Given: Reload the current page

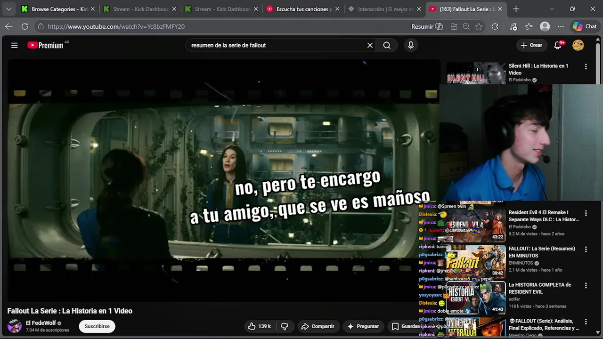Looking at the screenshot, I should point(25,26).
